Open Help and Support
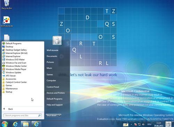The height and width of the screenshot is (127, 174). tap(55, 105)
